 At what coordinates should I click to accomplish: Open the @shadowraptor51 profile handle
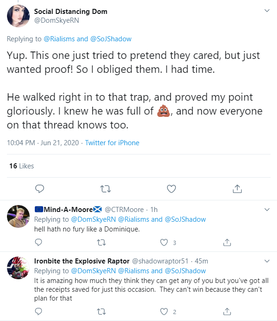tap(160, 261)
